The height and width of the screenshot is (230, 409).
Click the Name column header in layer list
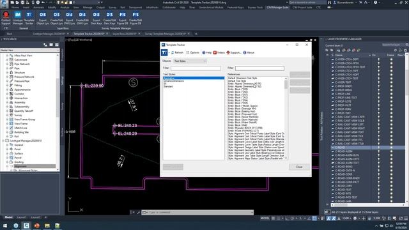(x=339, y=56)
